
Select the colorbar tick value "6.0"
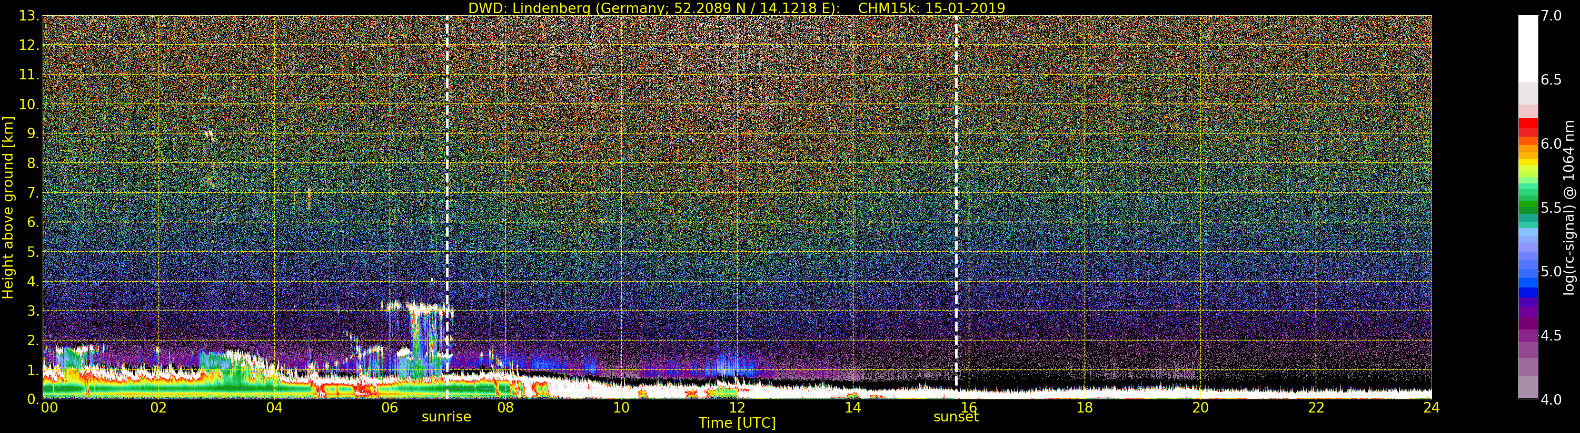point(1552,144)
